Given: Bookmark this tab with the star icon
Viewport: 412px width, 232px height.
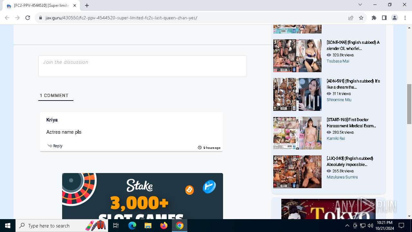Looking at the screenshot, I should (x=361, y=18).
